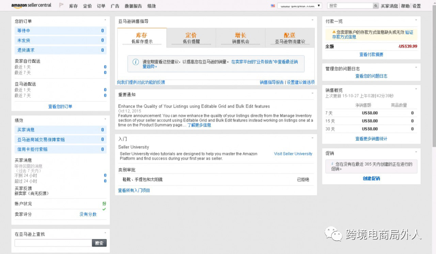
Task: Click 买家消息 row in 绩效 panel
Action: 60,130
